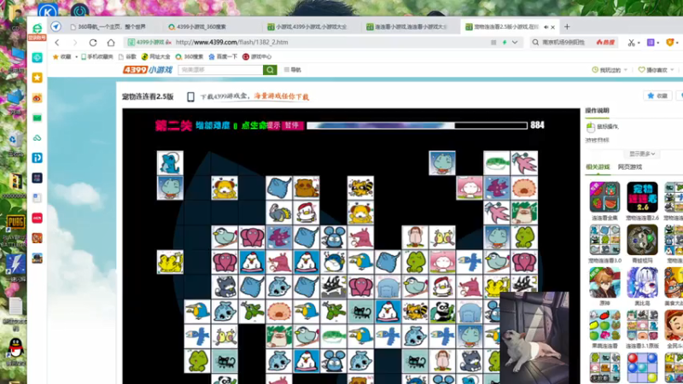Go back with the browser back arrow

coord(57,42)
